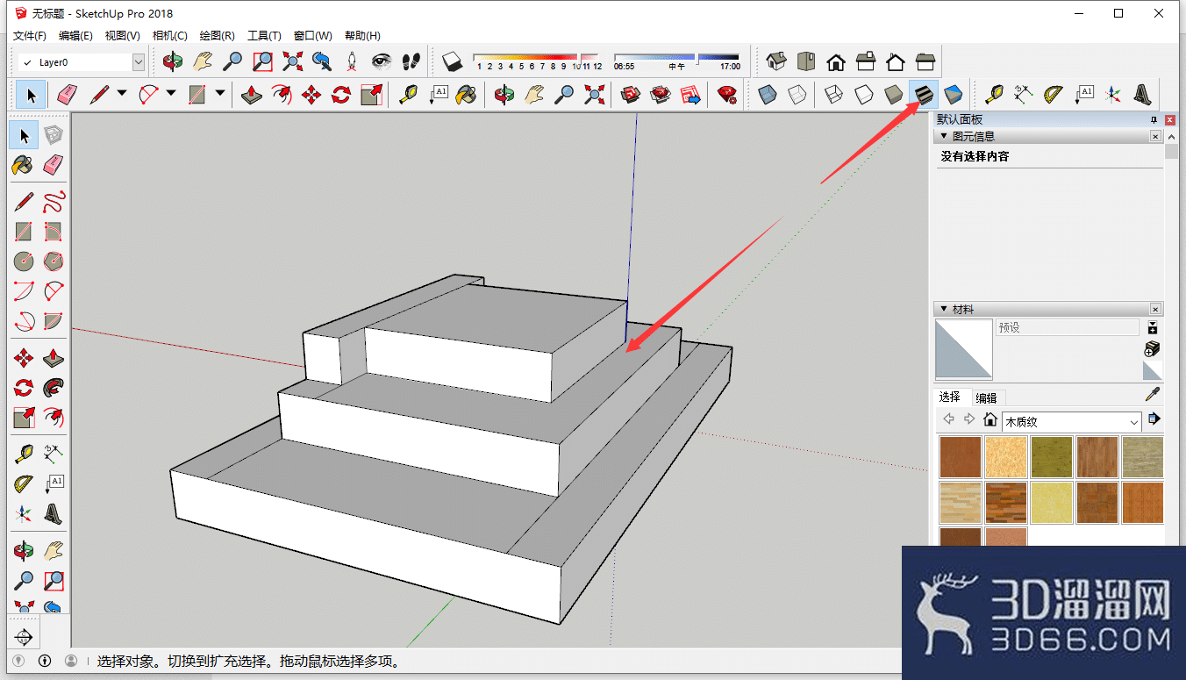Screen dimensions: 1186x680
Task: Switch to Left view
Action: pyautogui.click(x=925, y=61)
